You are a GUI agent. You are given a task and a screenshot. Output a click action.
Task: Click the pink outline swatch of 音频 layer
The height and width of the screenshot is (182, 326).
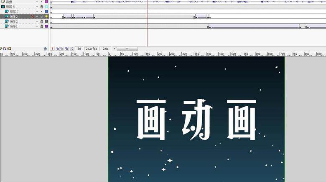pos(46,2)
